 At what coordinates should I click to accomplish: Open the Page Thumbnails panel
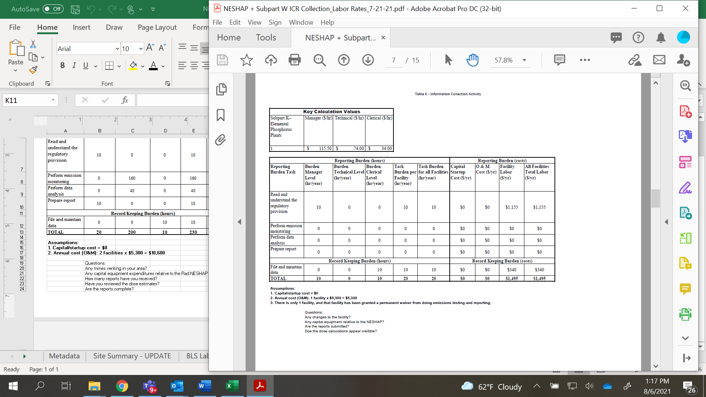[221, 89]
